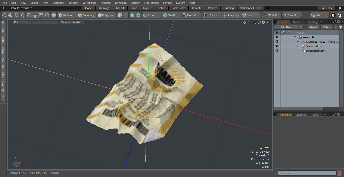
Task: Open the Falloff options
Action: coord(171,15)
